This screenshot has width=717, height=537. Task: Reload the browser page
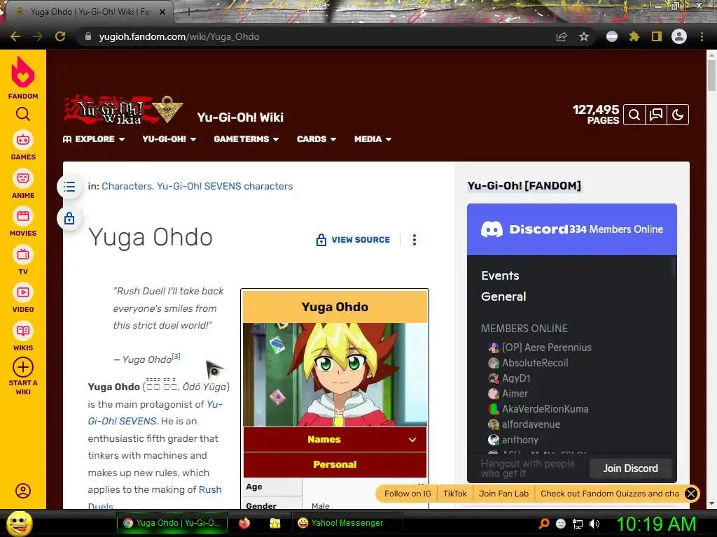[60, 36]
